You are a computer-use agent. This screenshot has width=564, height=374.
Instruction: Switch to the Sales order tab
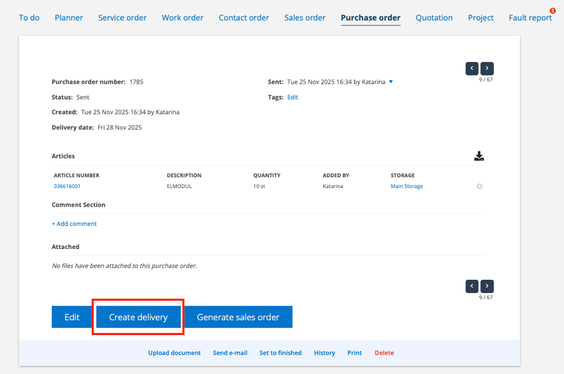(305, 18)
